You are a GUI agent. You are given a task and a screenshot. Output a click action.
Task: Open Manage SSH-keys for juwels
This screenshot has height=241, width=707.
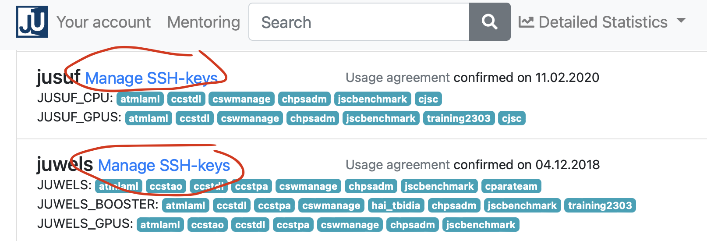(164, 165)
